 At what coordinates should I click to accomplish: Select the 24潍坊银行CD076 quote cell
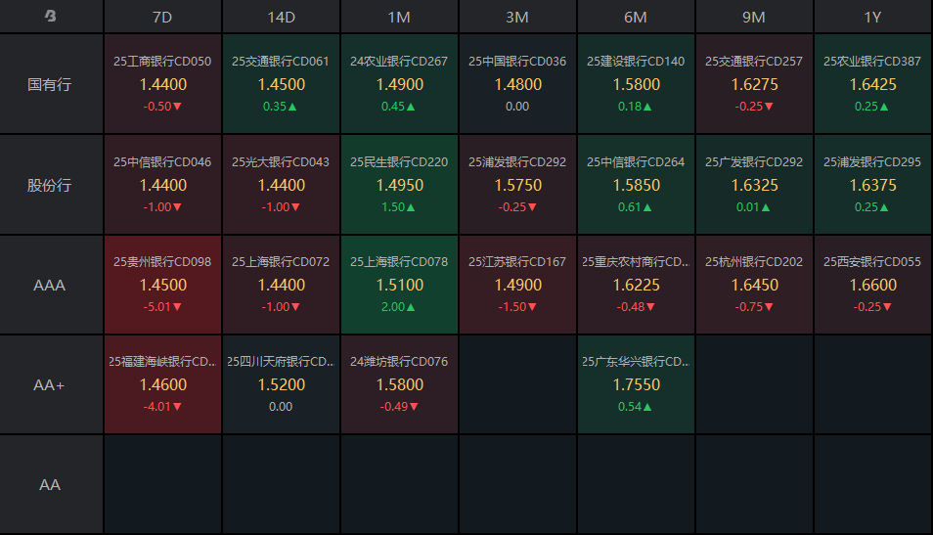click(x=399, y=385)
